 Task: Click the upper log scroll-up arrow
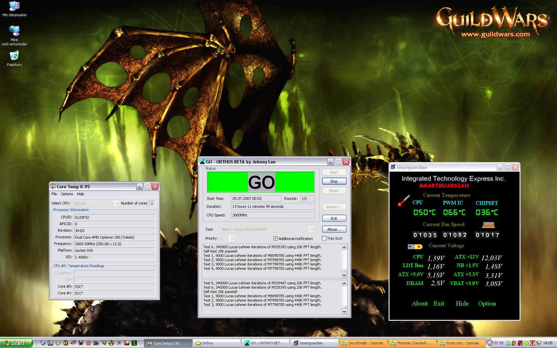tap(344, 247)
